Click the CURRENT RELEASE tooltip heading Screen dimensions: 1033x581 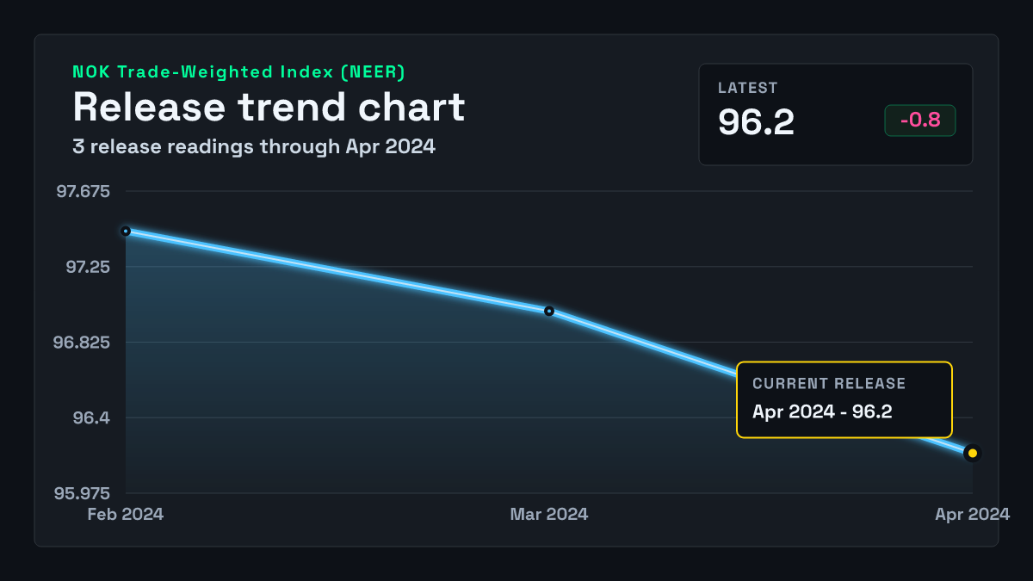tap(829, 384)
